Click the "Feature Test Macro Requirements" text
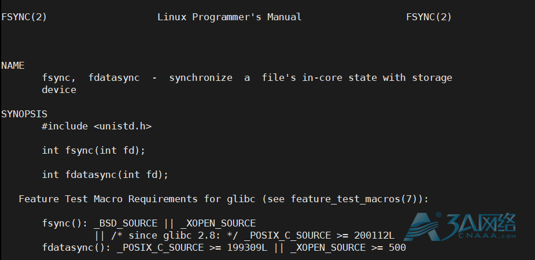Image resolution: width=535 pixels, height=260 pixels. coord(110,199)
